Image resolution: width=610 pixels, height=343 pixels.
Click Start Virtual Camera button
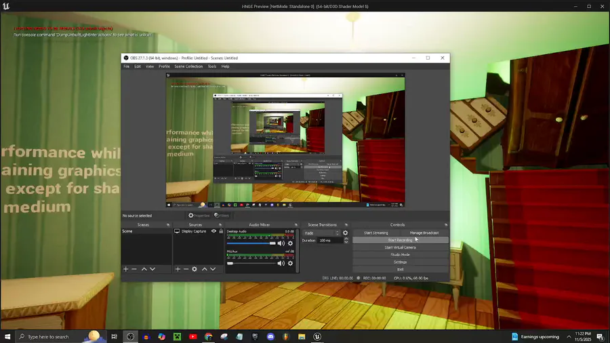pos(400,247)
